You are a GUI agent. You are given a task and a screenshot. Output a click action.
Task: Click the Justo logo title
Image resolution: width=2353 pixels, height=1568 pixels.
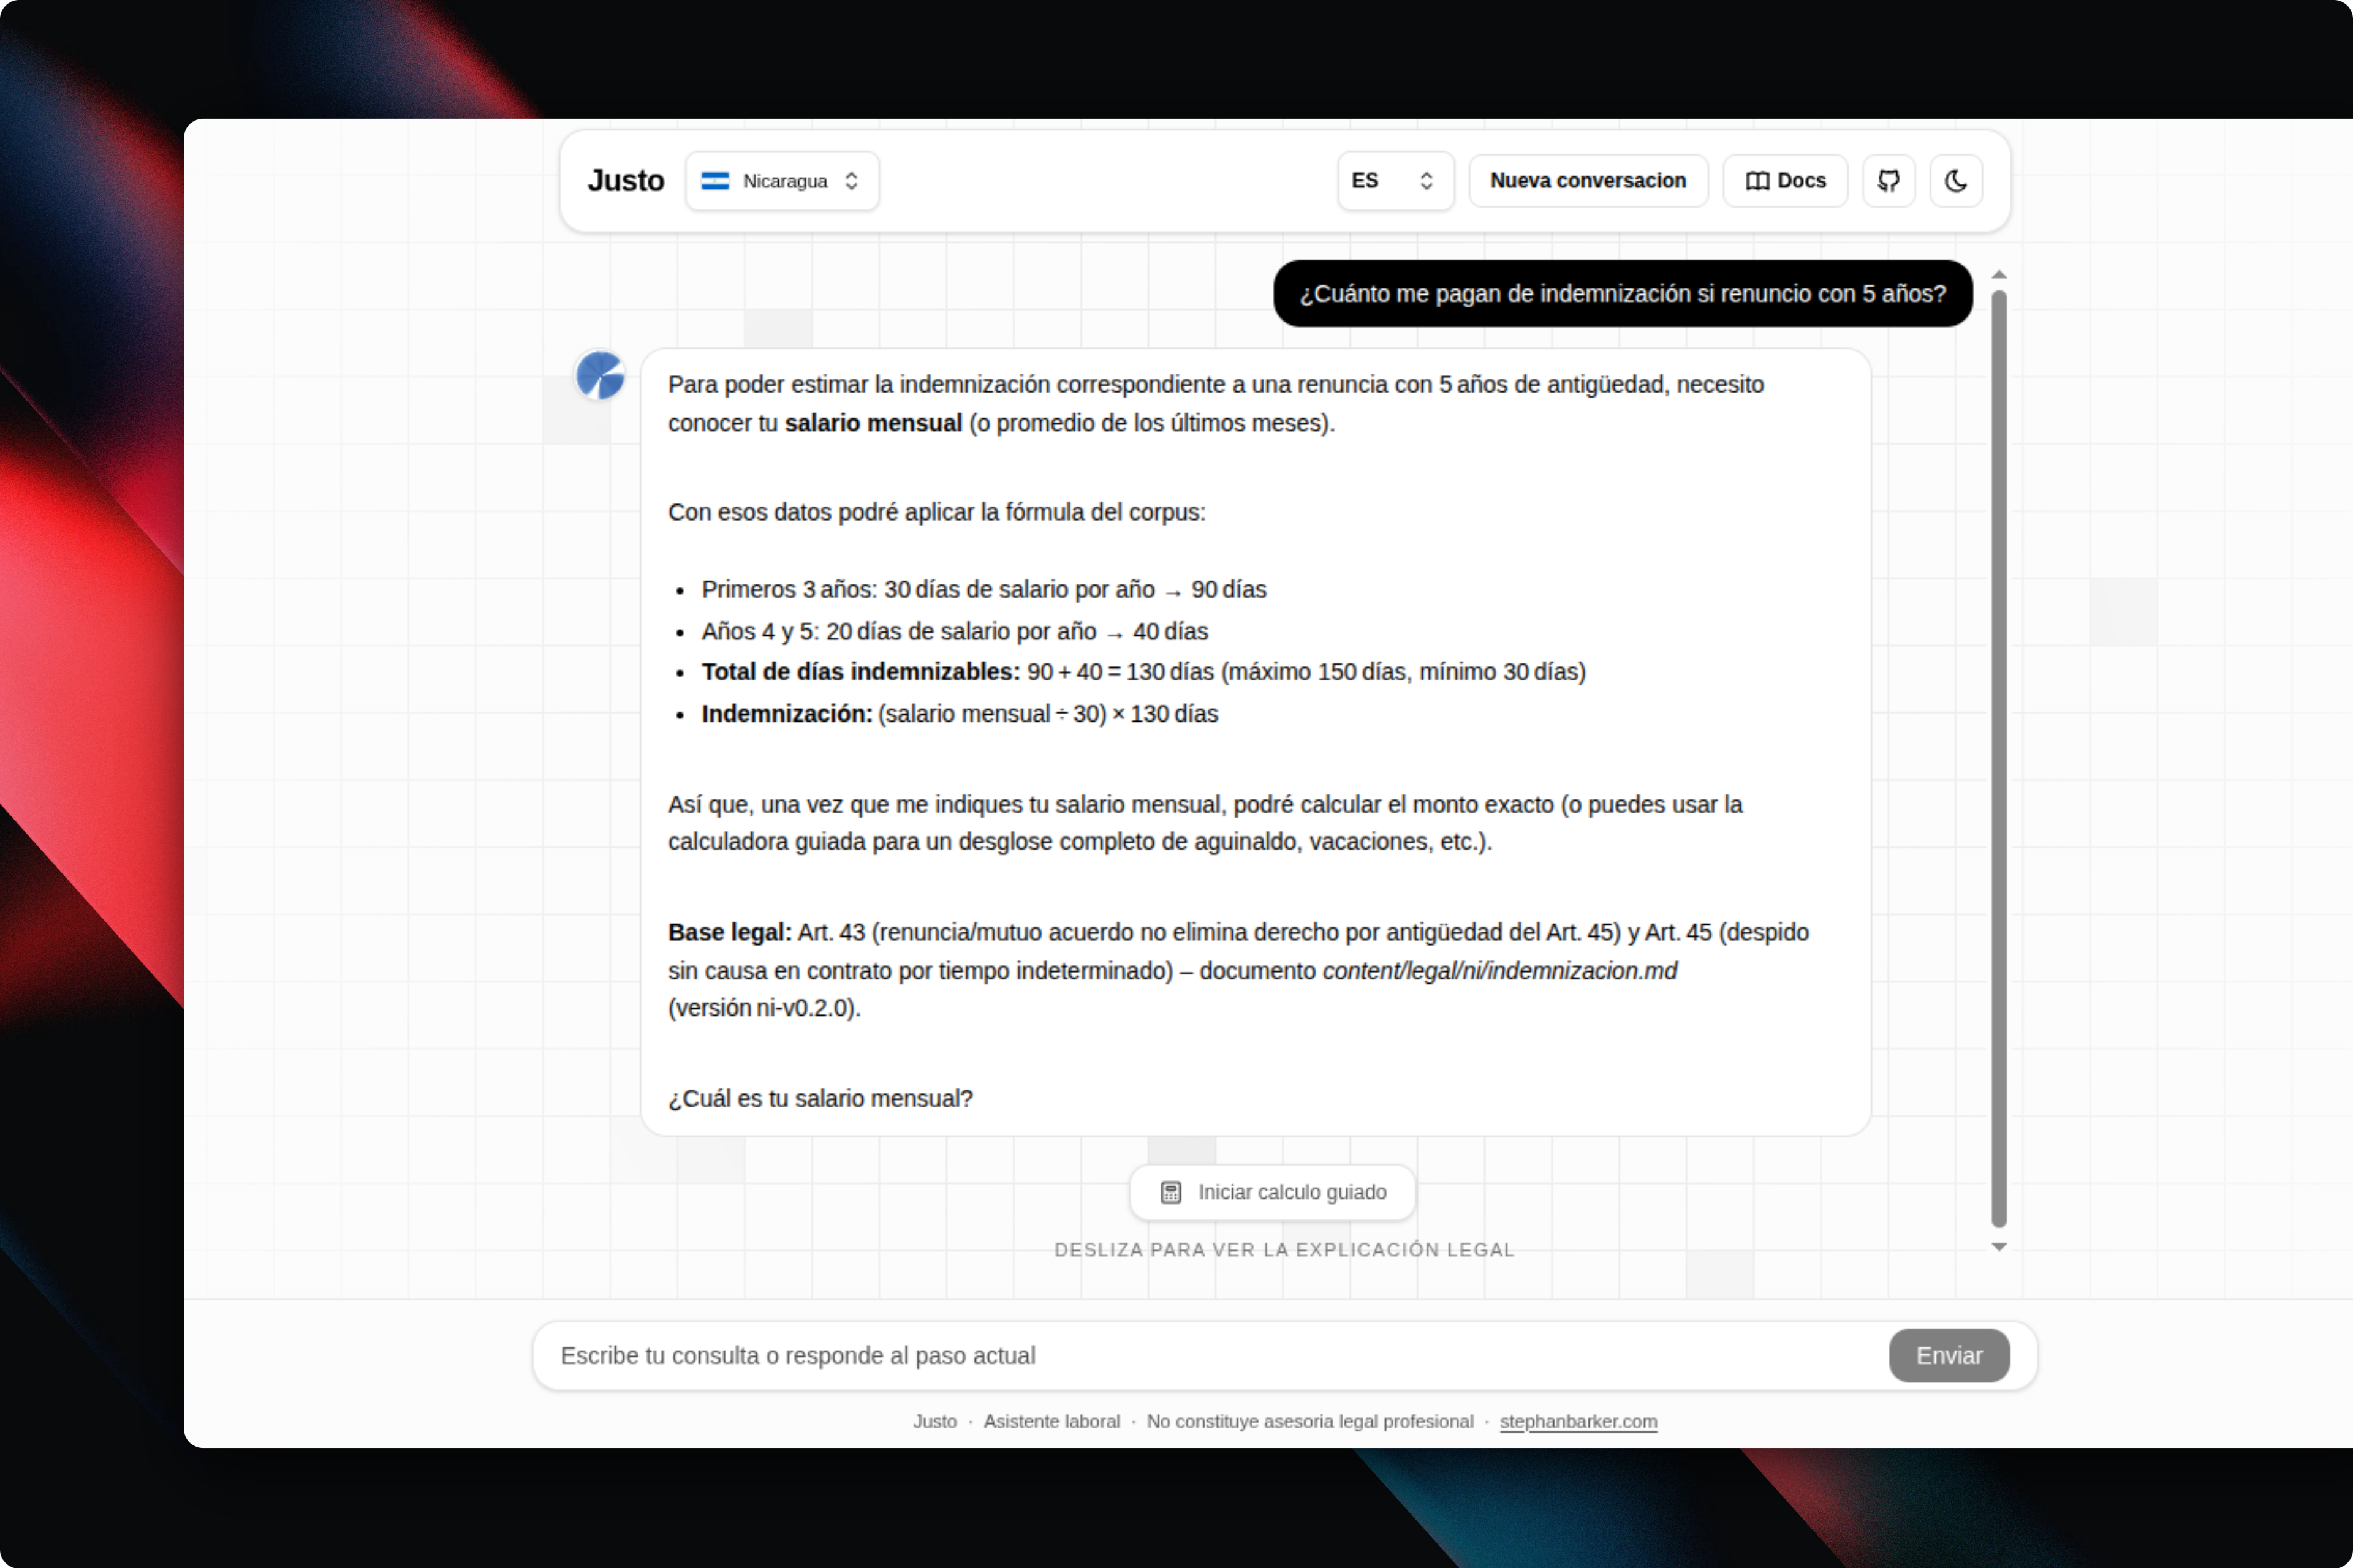point(625,181)
